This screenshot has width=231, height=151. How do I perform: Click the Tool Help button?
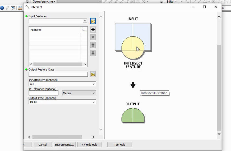point(119,145)
